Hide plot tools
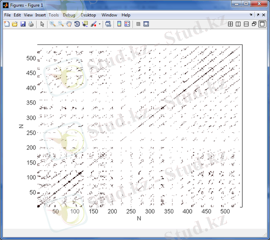This screenshot has width=270, height=240. click(138, 24)
